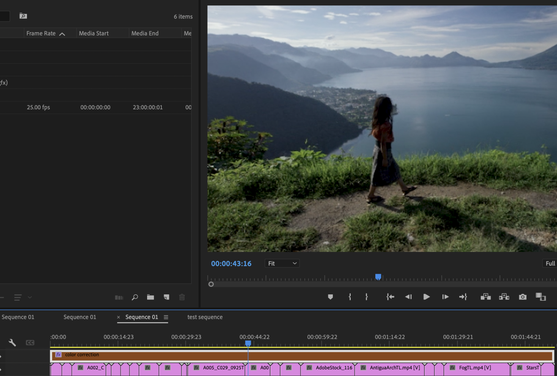Click the Program monitor video preview
557x376 pixels.
pyautogui.click(x=382, y=129)
